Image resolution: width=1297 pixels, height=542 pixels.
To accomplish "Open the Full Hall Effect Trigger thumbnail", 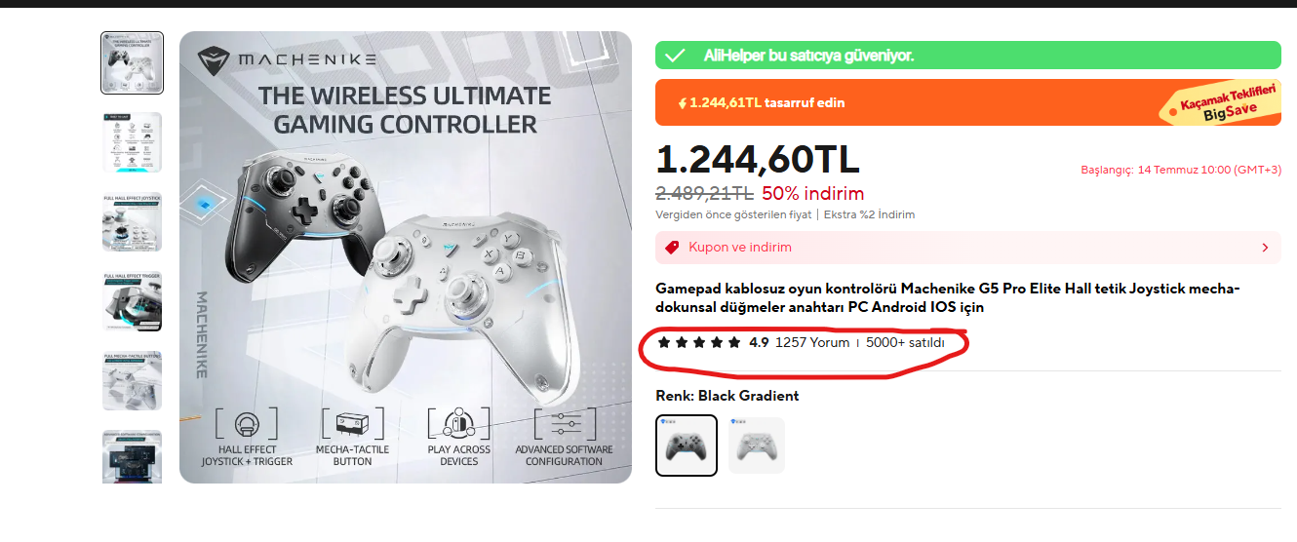I will point(132,301).
